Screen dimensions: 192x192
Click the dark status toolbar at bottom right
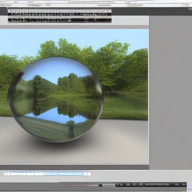click(151, 184)
